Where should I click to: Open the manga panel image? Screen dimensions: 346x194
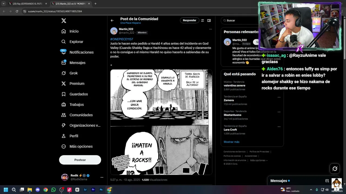(x=161, y=122)
